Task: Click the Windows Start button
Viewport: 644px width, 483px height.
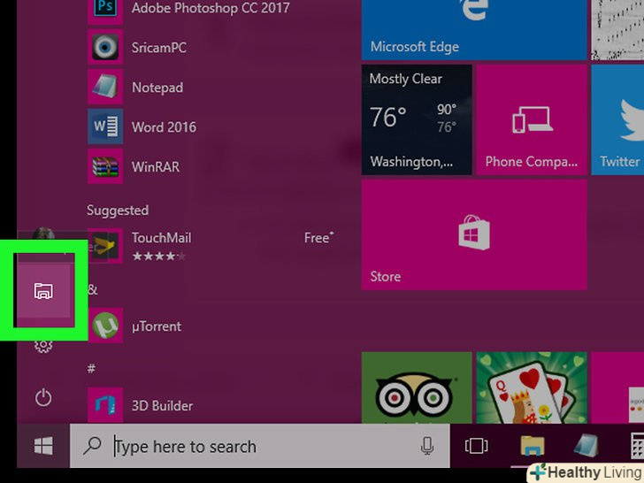Action: (43, 446)
